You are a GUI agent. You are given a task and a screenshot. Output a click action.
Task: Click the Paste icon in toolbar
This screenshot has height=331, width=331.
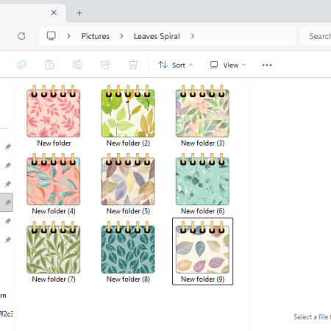(49, 65)
